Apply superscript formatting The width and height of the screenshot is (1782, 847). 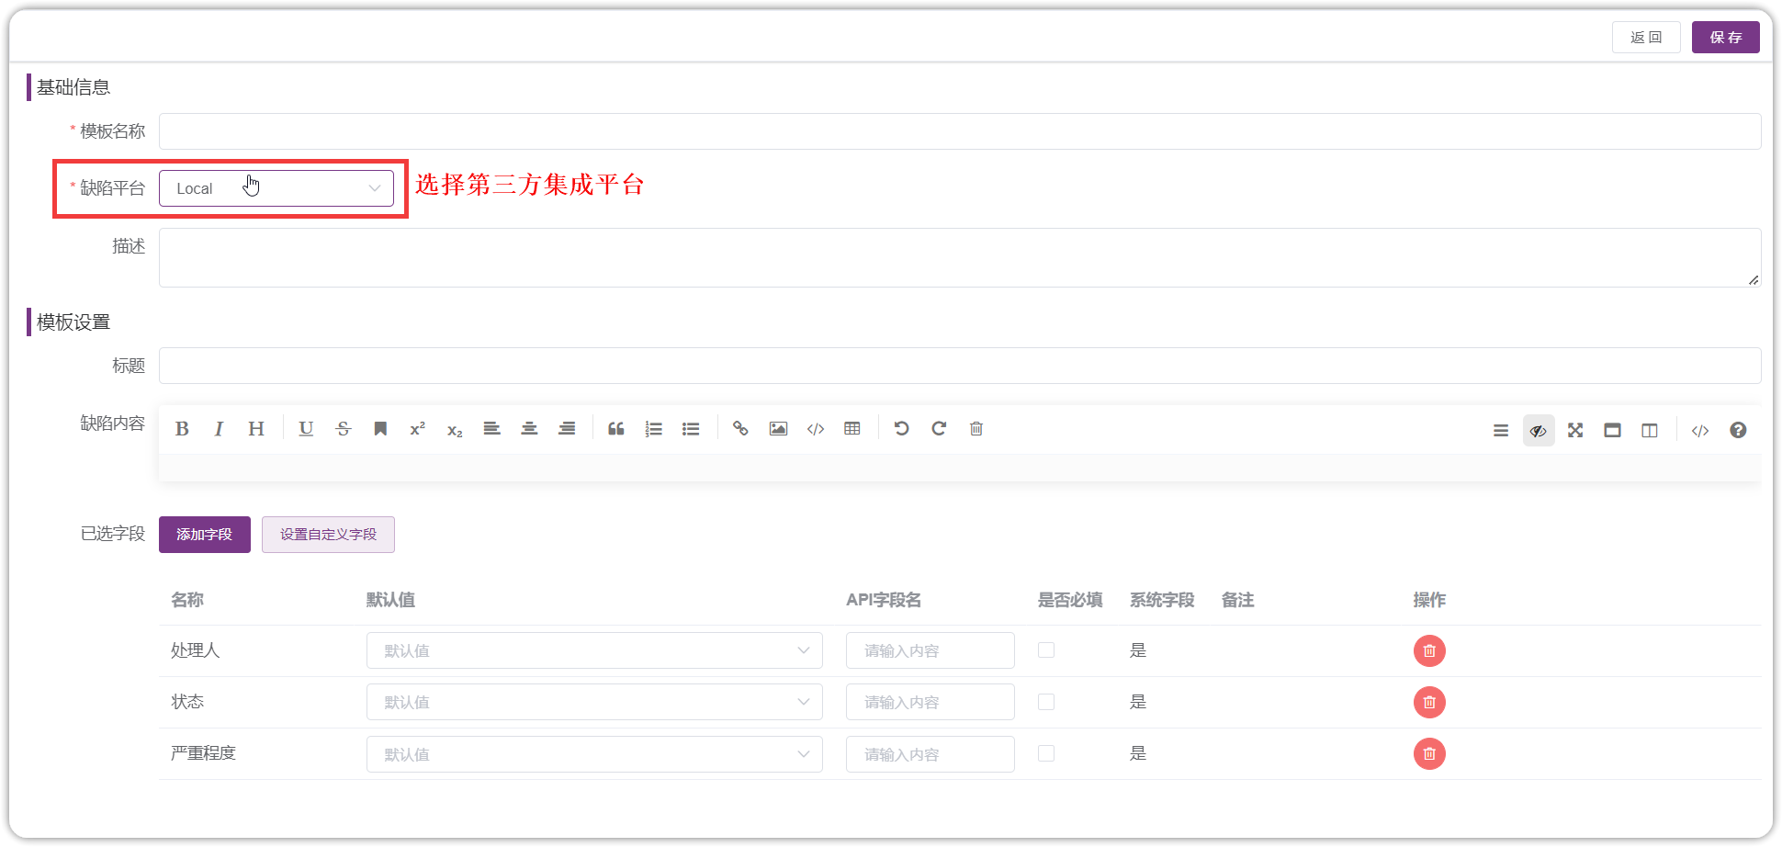click(x=417, y=429)
